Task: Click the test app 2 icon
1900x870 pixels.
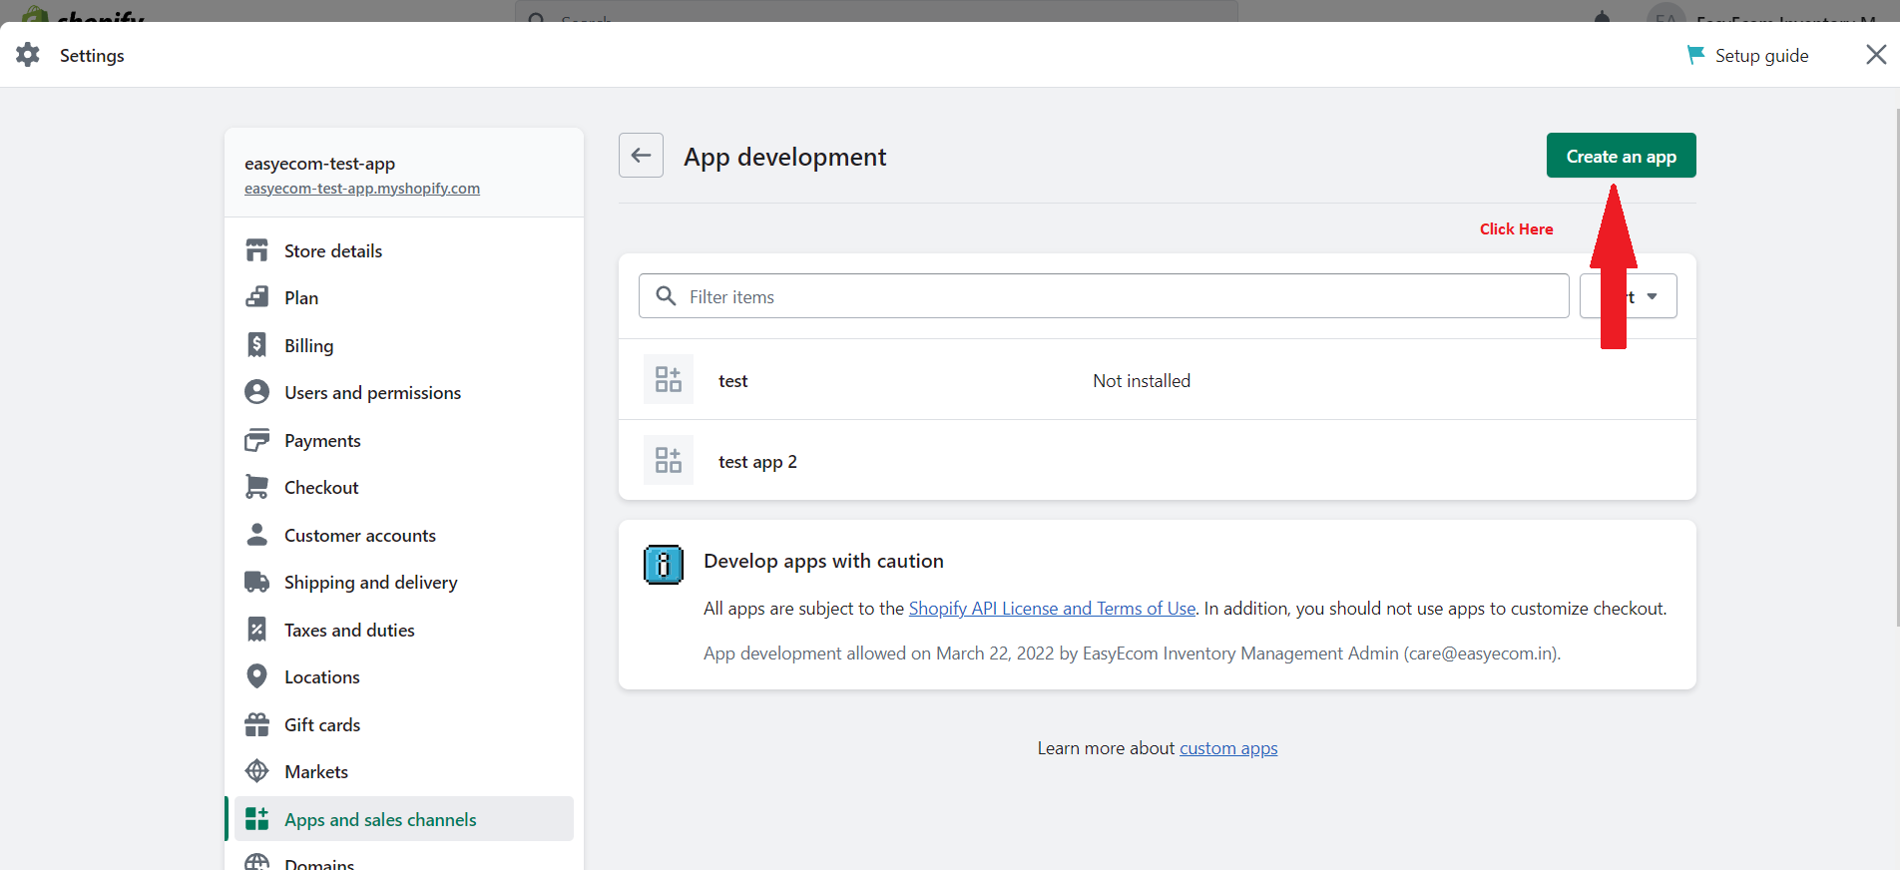Action: coord(668,460)
